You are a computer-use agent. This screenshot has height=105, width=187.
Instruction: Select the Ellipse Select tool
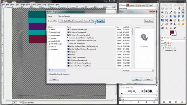pos(167,8)
